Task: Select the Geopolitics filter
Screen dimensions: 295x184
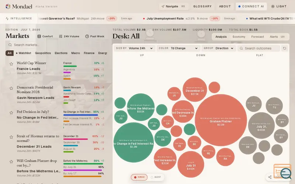Action: pos(43,53)
